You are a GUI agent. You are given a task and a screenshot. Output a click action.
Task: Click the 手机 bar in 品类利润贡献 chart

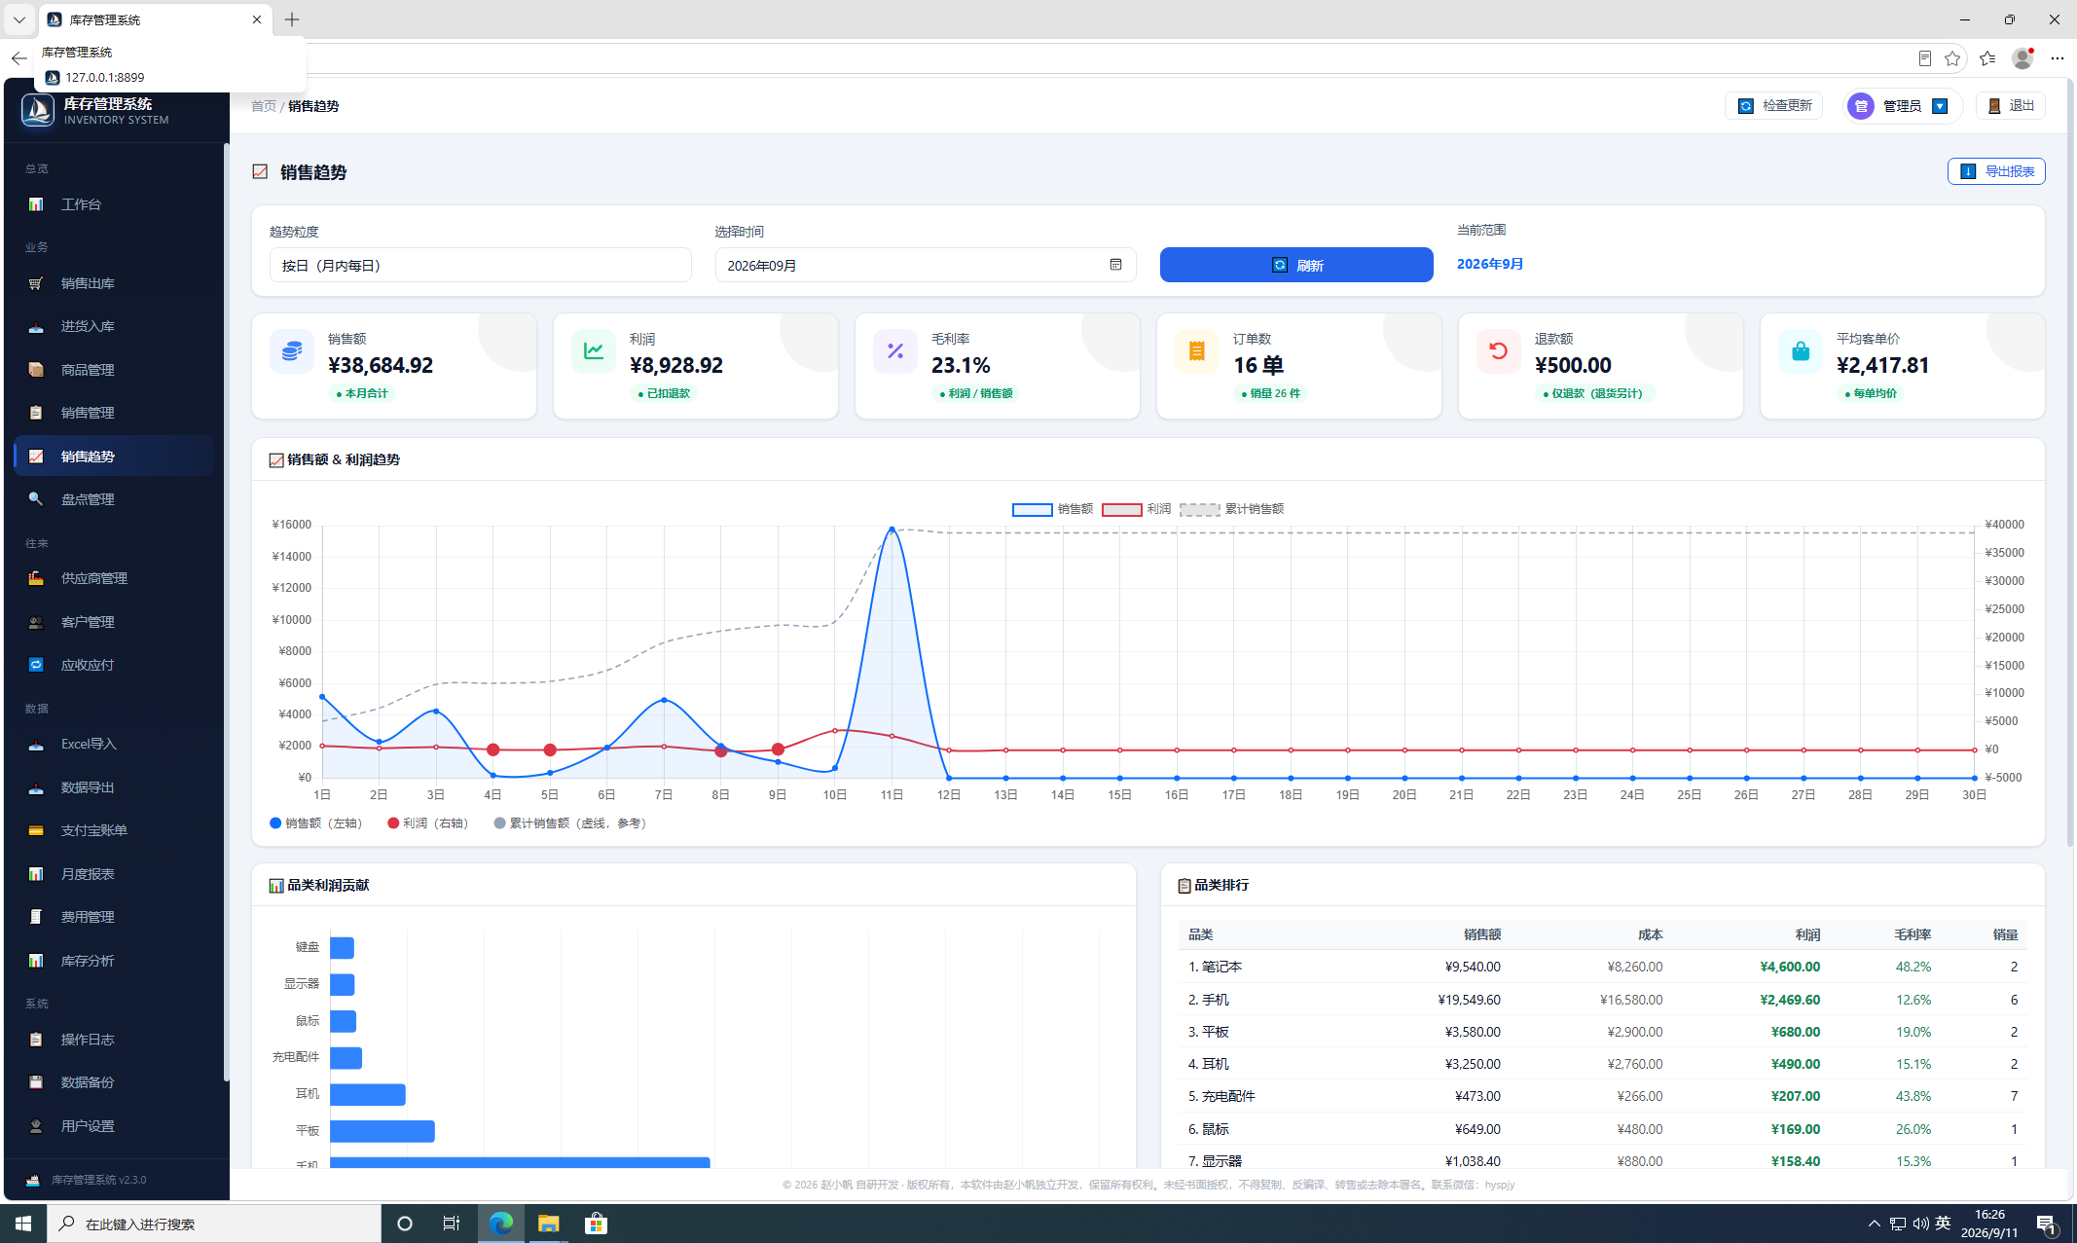coord(520,1162)
